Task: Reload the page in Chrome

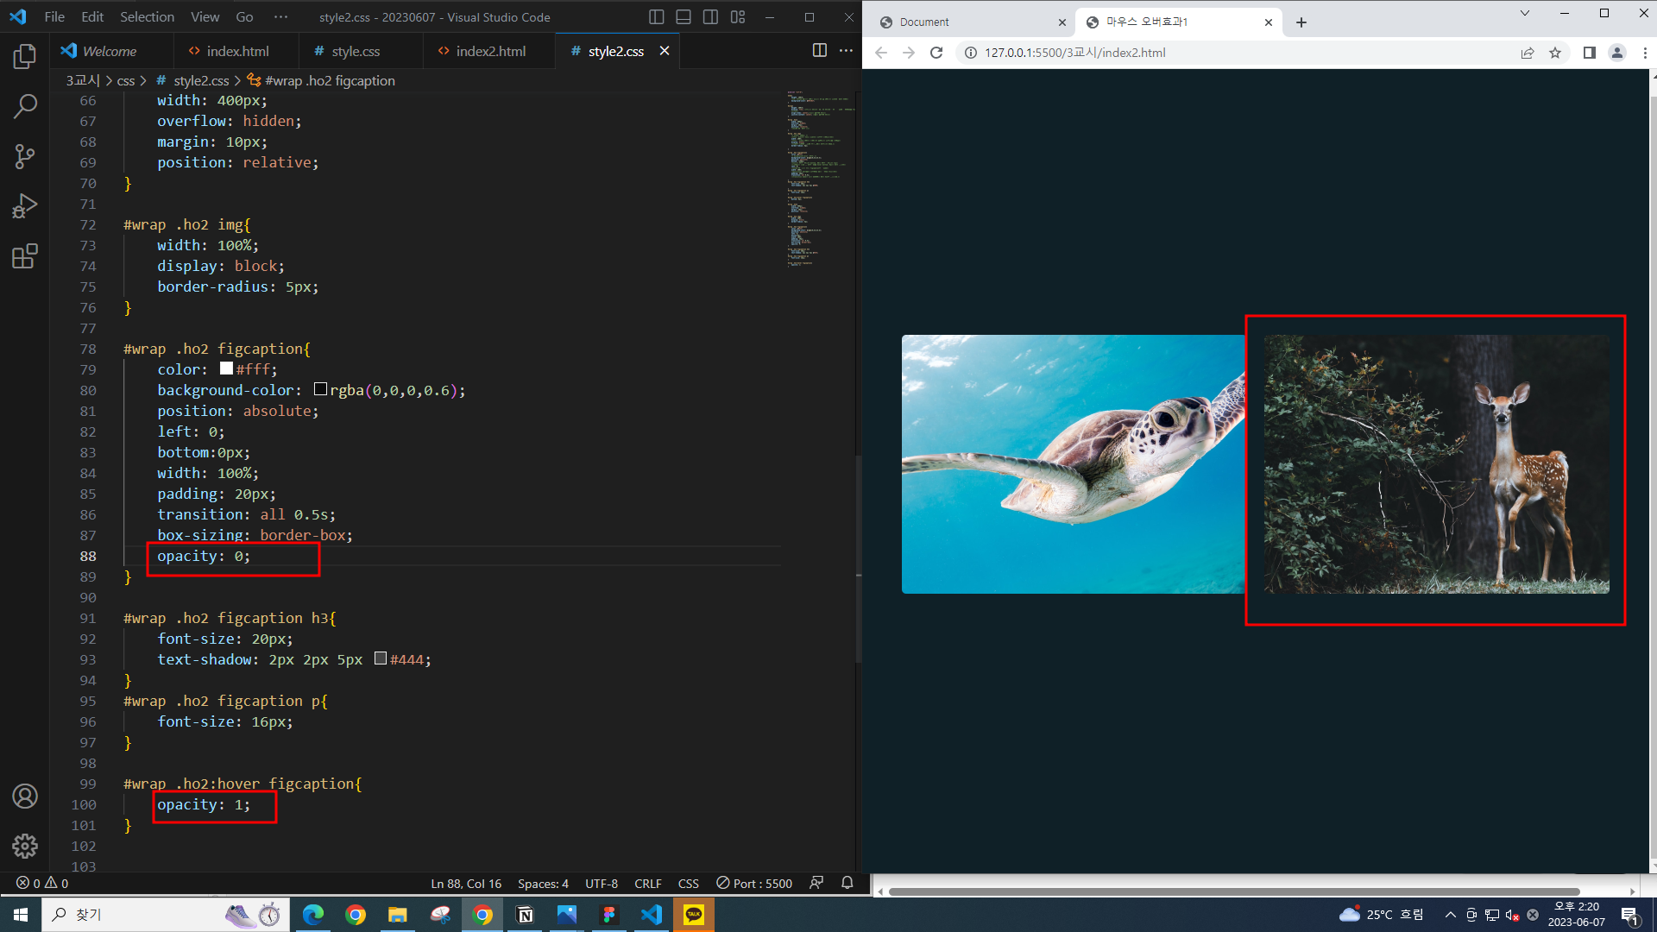Action: pos(936,53)
